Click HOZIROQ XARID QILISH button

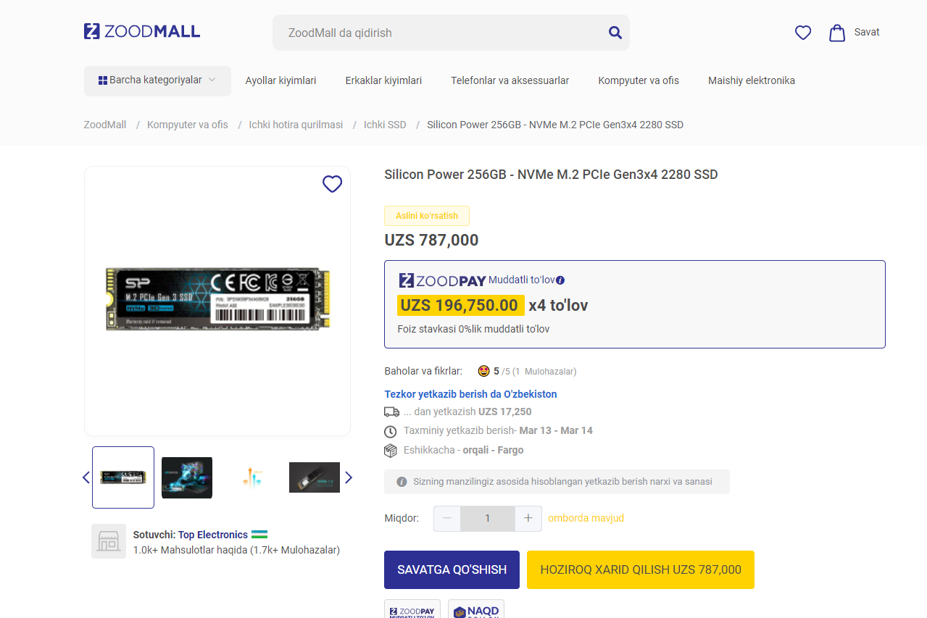pos(641,569)
